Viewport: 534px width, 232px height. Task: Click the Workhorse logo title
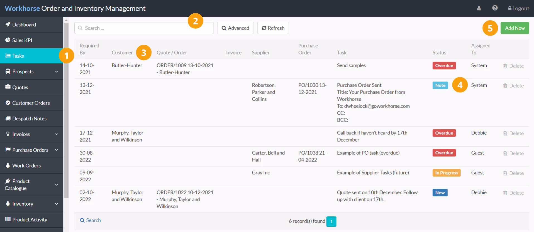tap(75, 8)
